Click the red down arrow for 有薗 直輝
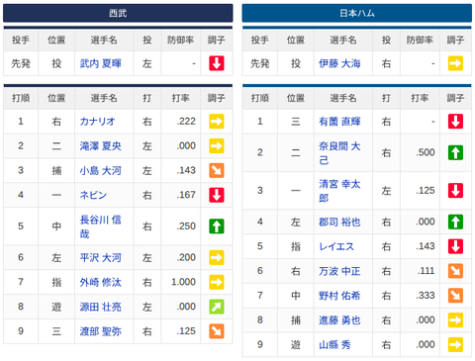 (455, 122)
